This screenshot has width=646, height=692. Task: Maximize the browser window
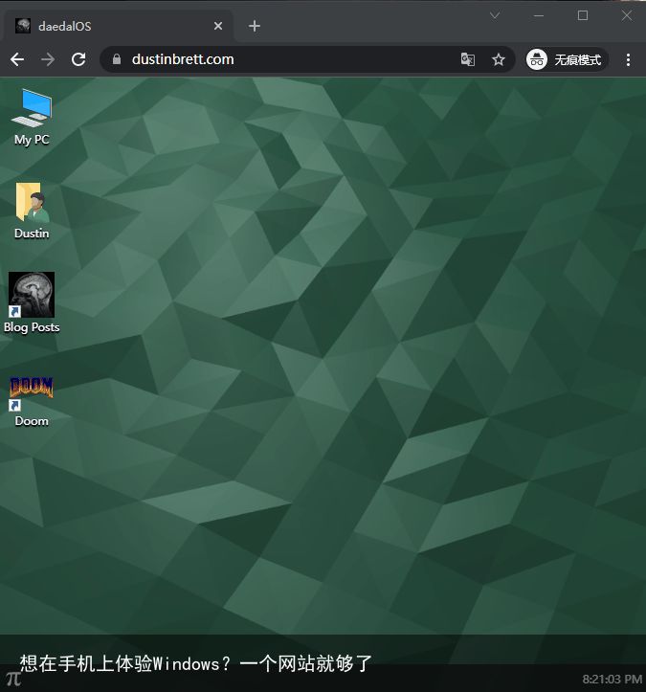click(x=583, y=16)
